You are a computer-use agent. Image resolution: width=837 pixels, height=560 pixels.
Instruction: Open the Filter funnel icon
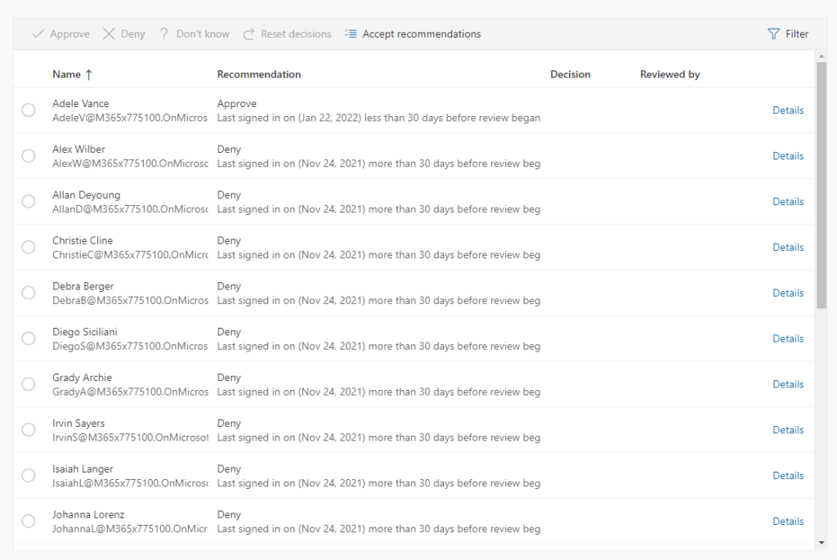point(773,34)
